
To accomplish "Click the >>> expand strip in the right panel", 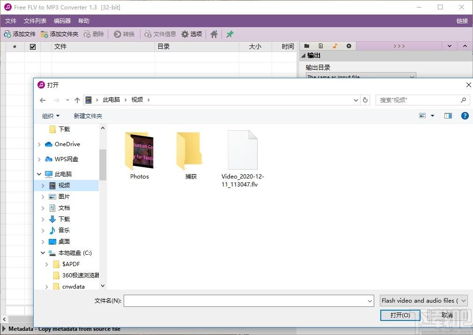I will pyautogui.click(x=399, y=46).
